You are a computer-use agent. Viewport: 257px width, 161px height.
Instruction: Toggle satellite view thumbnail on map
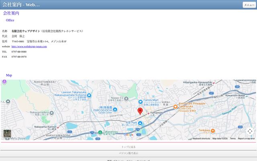[x=7, y=134]
